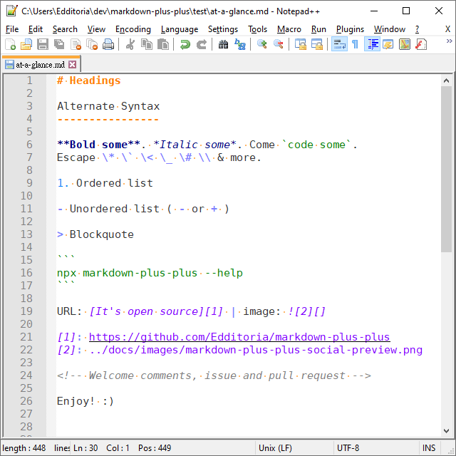
Task: Click the Copy icon in toolbar
Action: coord(147,44)
